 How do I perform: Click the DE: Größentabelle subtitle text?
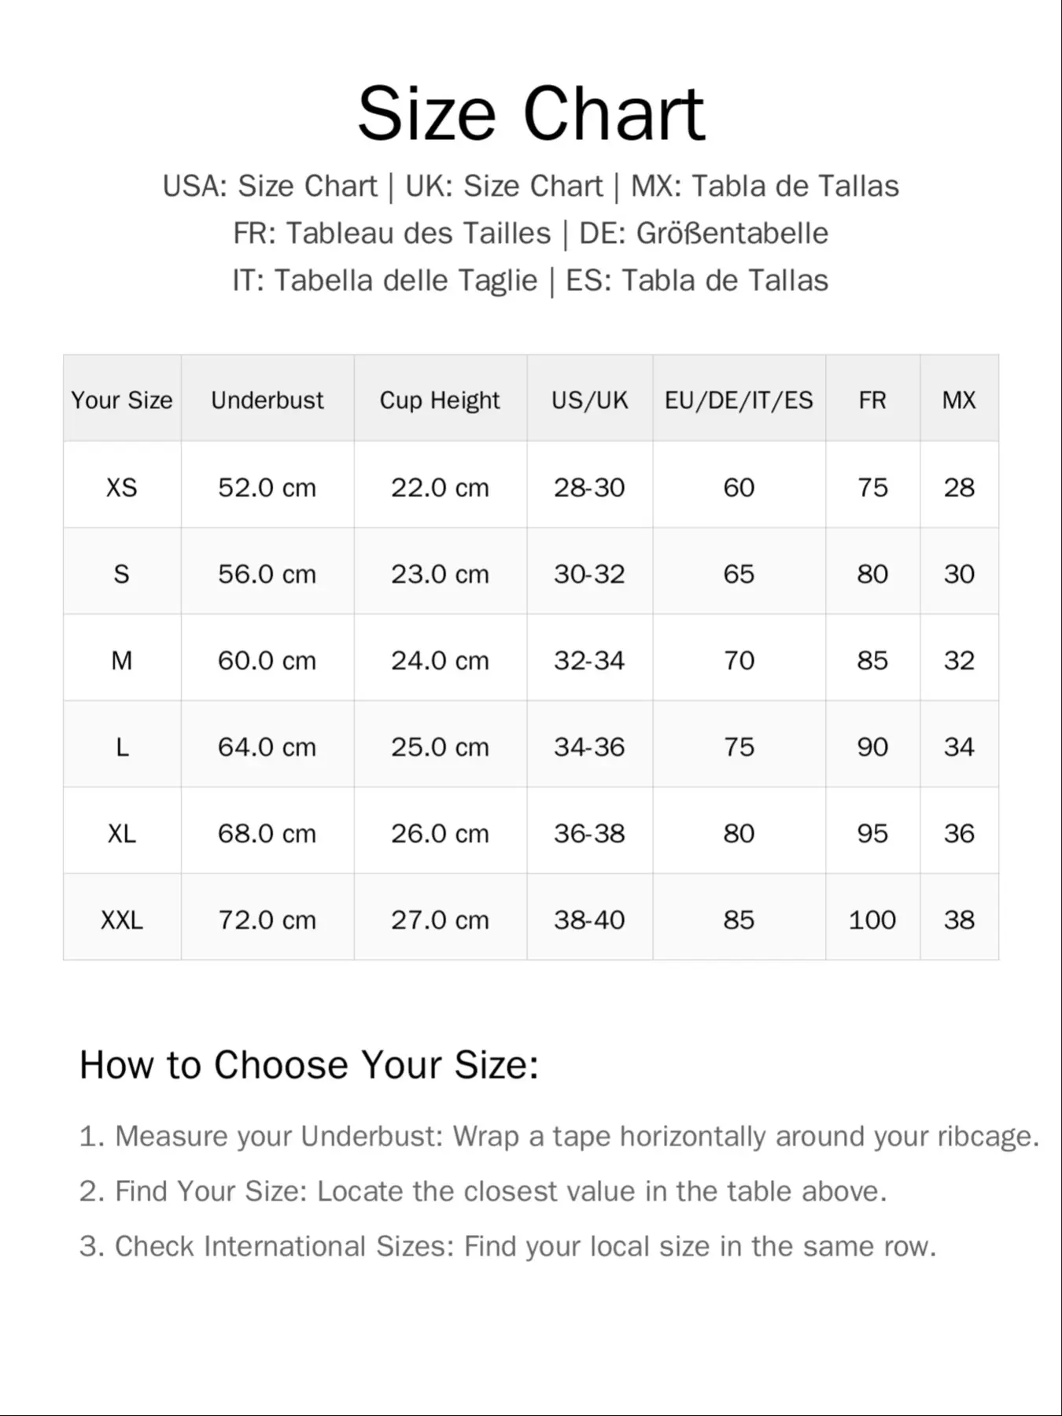point(703,234)
